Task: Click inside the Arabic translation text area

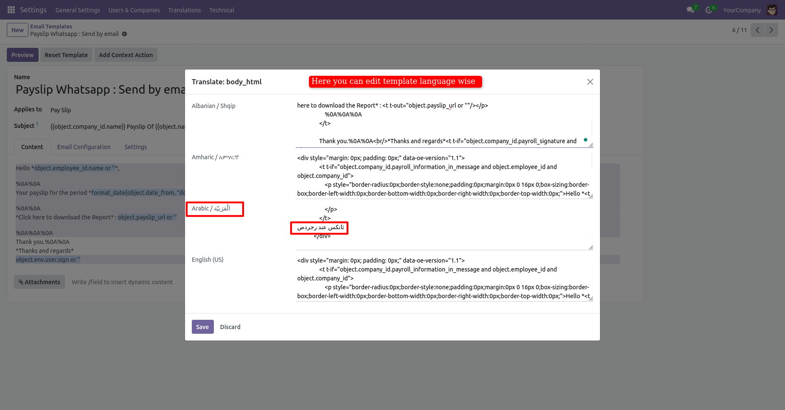Action: 444,226
